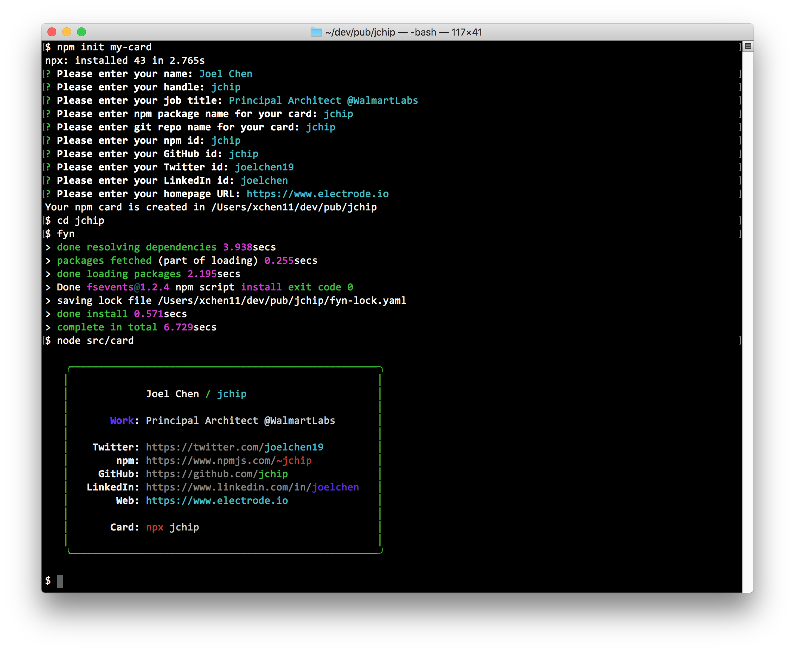Click the 'npm init my-card' command line

(x=104, y=47)
